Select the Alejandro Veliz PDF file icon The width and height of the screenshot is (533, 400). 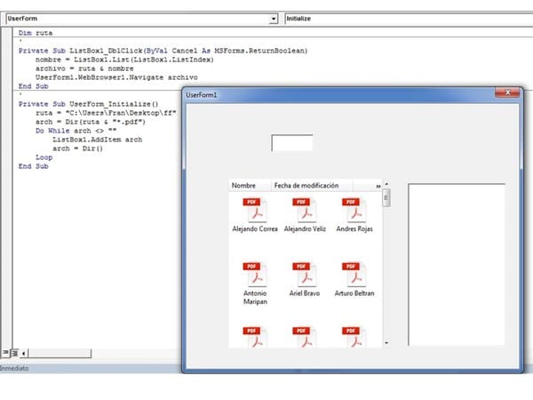pyautogui.click(x=305, y=211)
